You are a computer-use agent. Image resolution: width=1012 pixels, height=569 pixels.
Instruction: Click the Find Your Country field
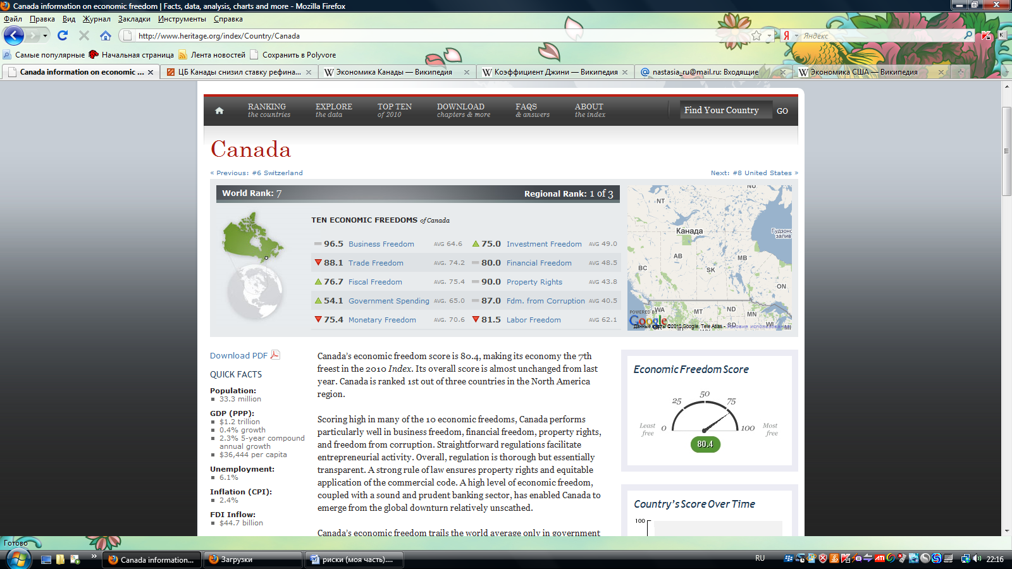726,110
